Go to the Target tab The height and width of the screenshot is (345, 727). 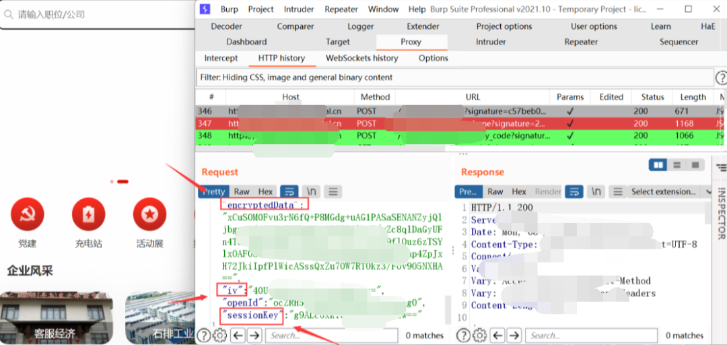tap(337, 42)
